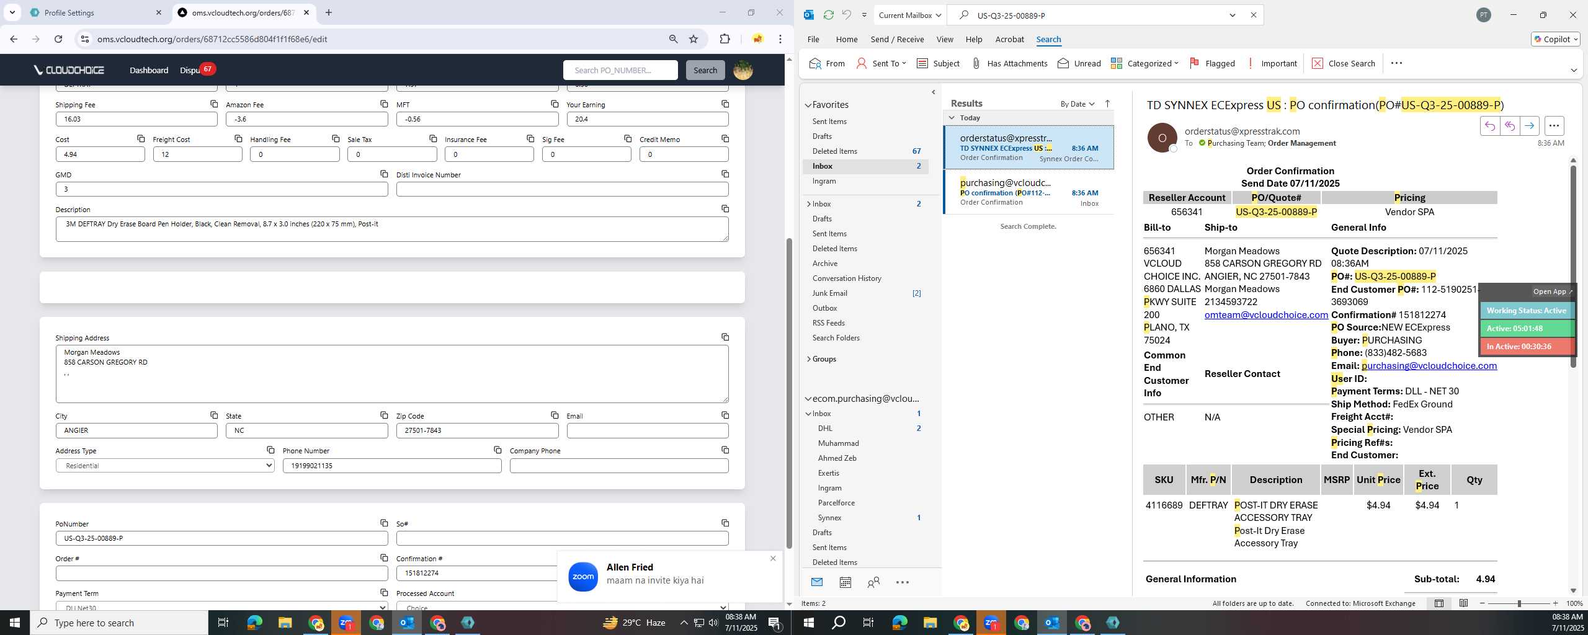Copy the Amazon Fee value
Screen dimensions: 1588x635
(384, 104)
